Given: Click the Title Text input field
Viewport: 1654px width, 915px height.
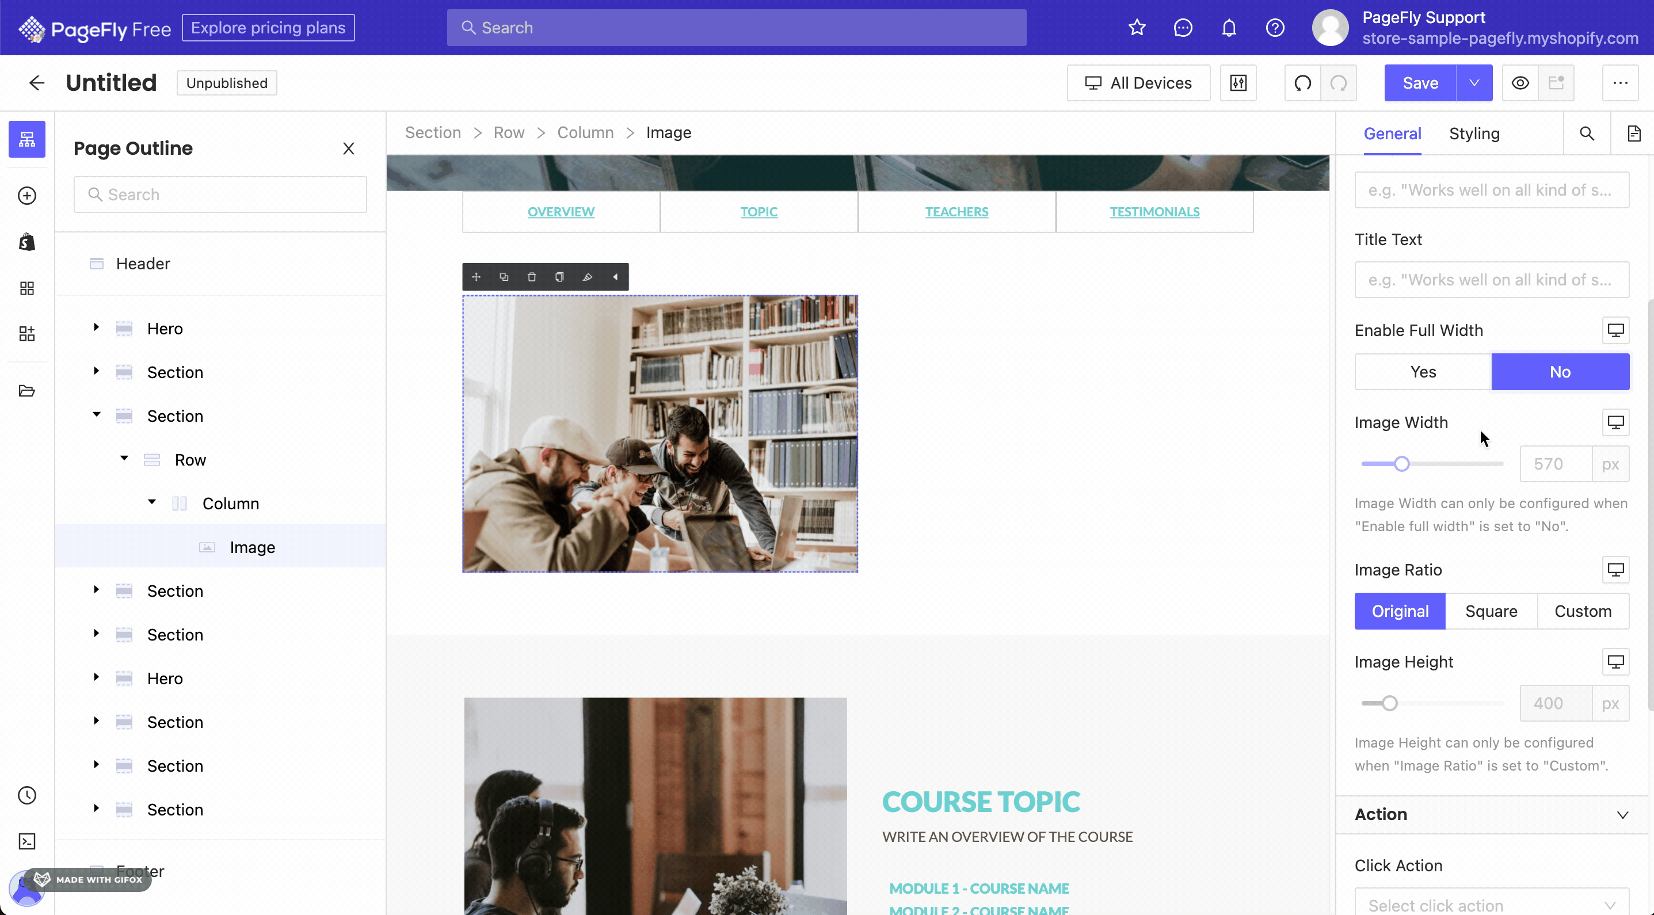Looking at the screenshot, I should [x=1492, y=280].
